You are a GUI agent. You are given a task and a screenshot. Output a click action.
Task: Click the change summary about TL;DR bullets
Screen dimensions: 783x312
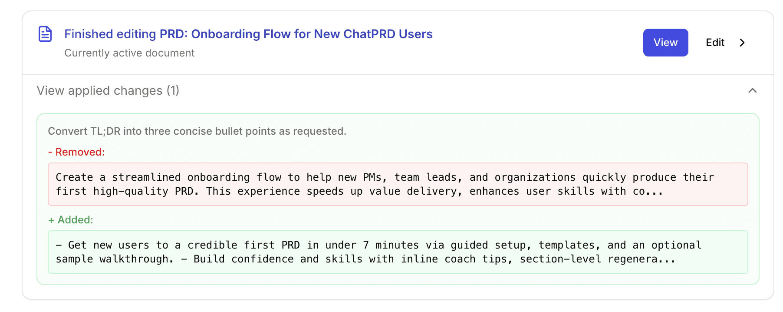(x=197, y=131)
